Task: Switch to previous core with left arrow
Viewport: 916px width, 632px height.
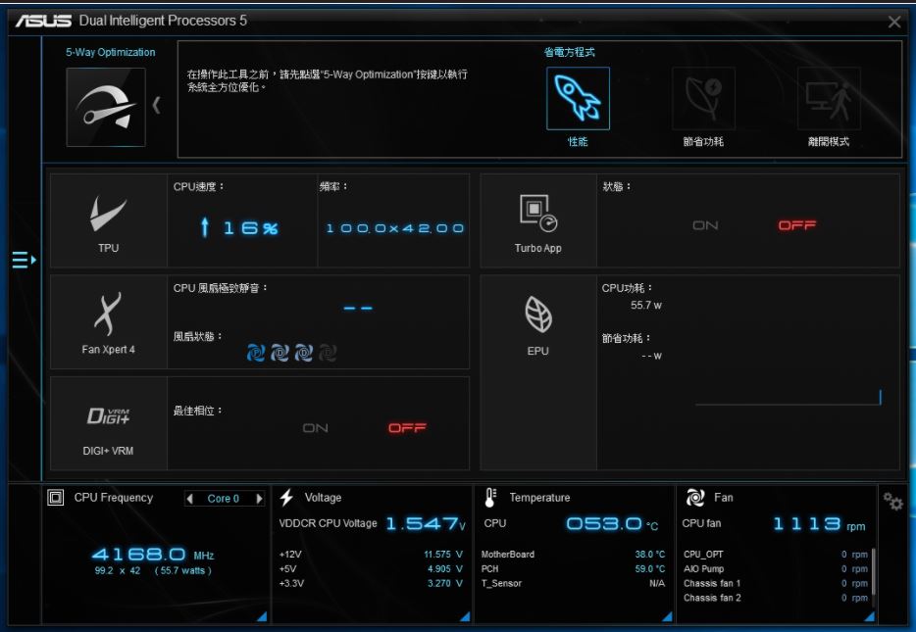Action: click(x=190, y=499)
